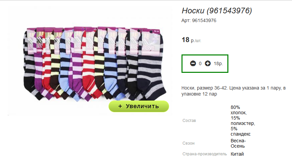Click the Состав label
Image resolution: width=292 pixels, height=162 pixels.
pos(189,121)
